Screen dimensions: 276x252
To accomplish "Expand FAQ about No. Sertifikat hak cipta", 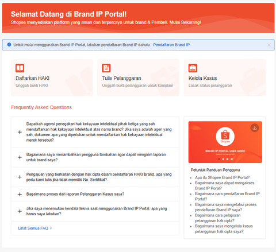I will tap(95, 177).
